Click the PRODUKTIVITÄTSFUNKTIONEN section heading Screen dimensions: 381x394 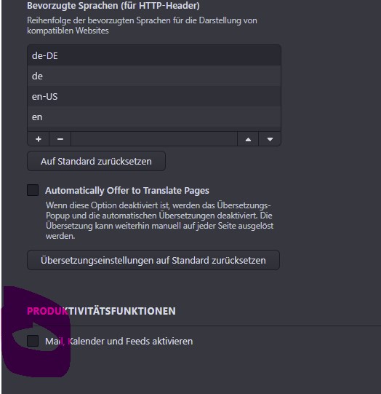pyautogui.click(x=101, y=311)
